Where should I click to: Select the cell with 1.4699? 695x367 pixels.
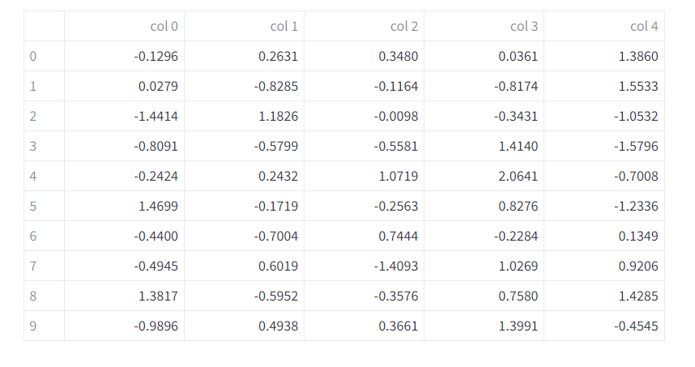point(124,206)
